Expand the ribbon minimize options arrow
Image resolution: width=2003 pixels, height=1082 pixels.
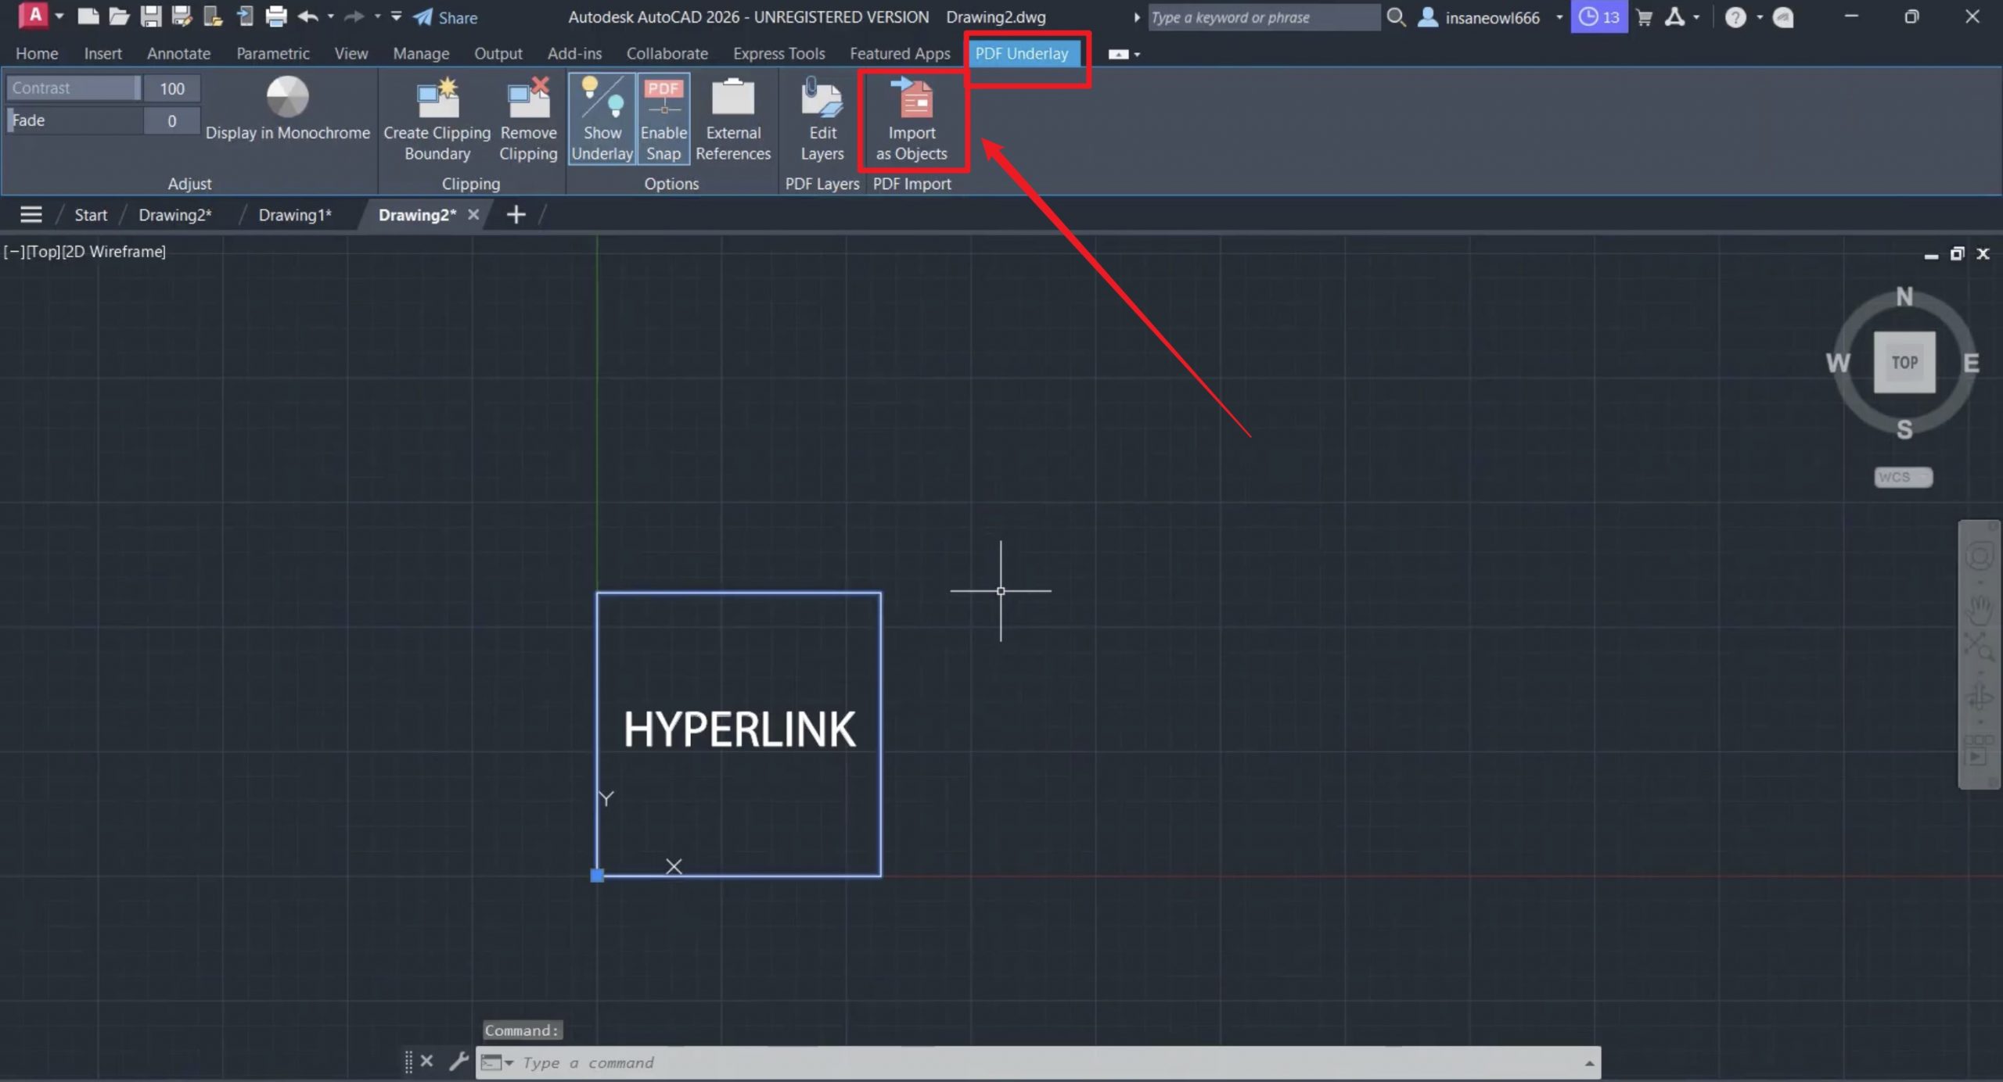[1137, 54]
